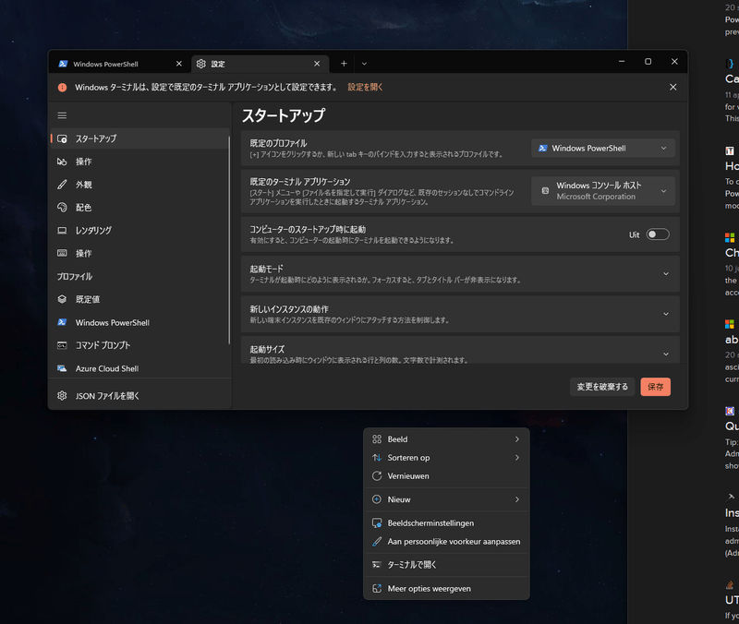This screenshot has height=624, width=739.
Task: Choose Vernieuwen in the context menu
Action: (446, 475)
